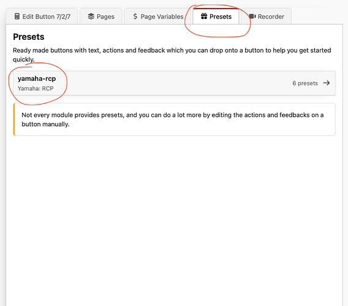
Task: Click the video camera icon for Recorder
Action: coord(252,17)
